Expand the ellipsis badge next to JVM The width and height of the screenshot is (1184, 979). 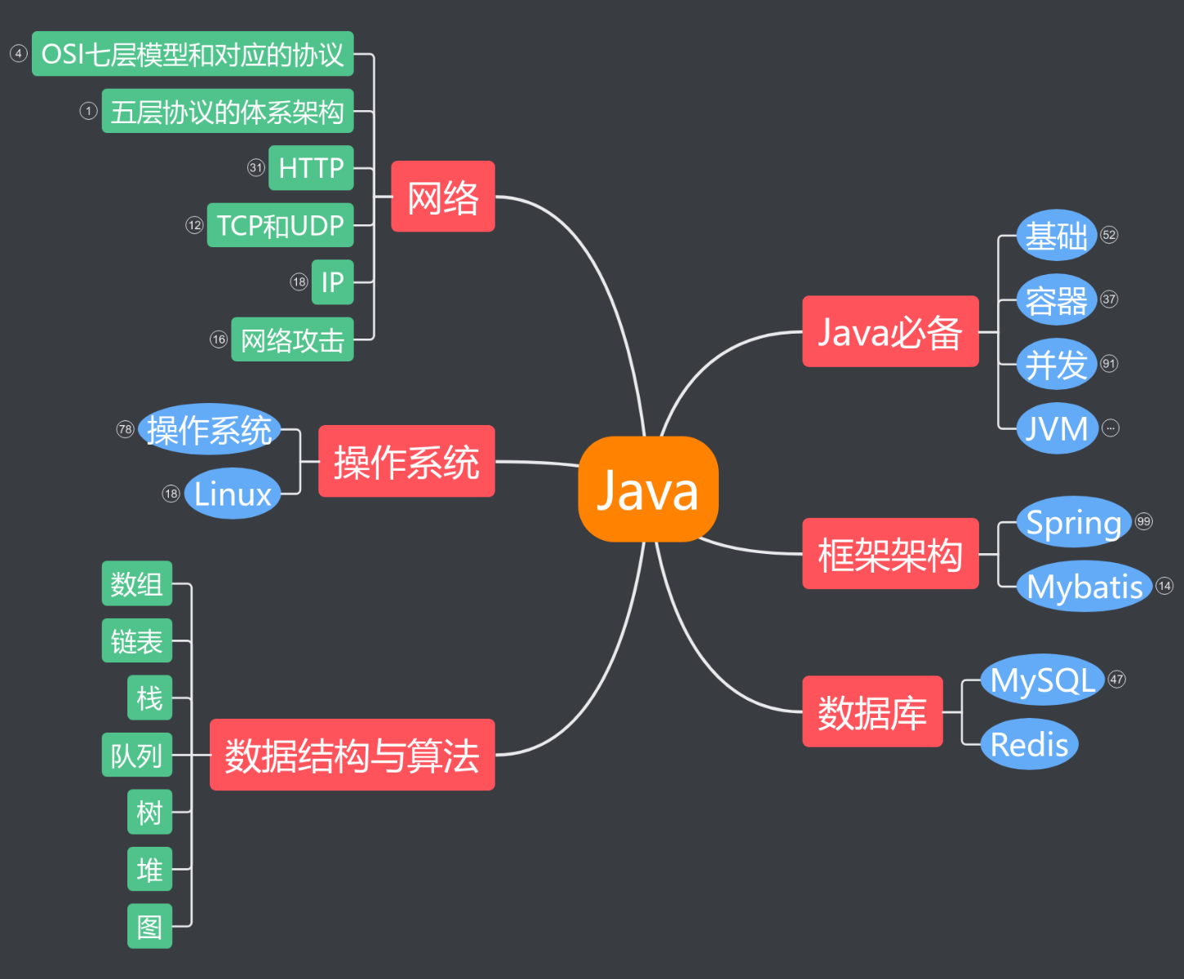coord(1110,427)
